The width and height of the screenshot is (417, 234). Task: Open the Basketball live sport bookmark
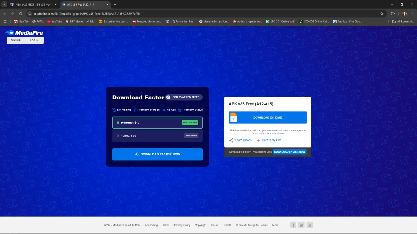[x=113, y=22]
